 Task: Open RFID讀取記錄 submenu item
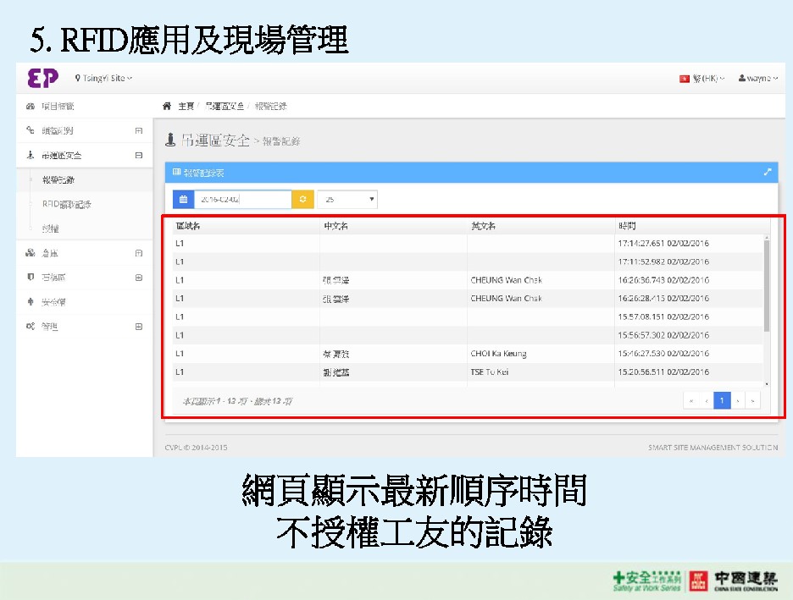tap(67, 204)
